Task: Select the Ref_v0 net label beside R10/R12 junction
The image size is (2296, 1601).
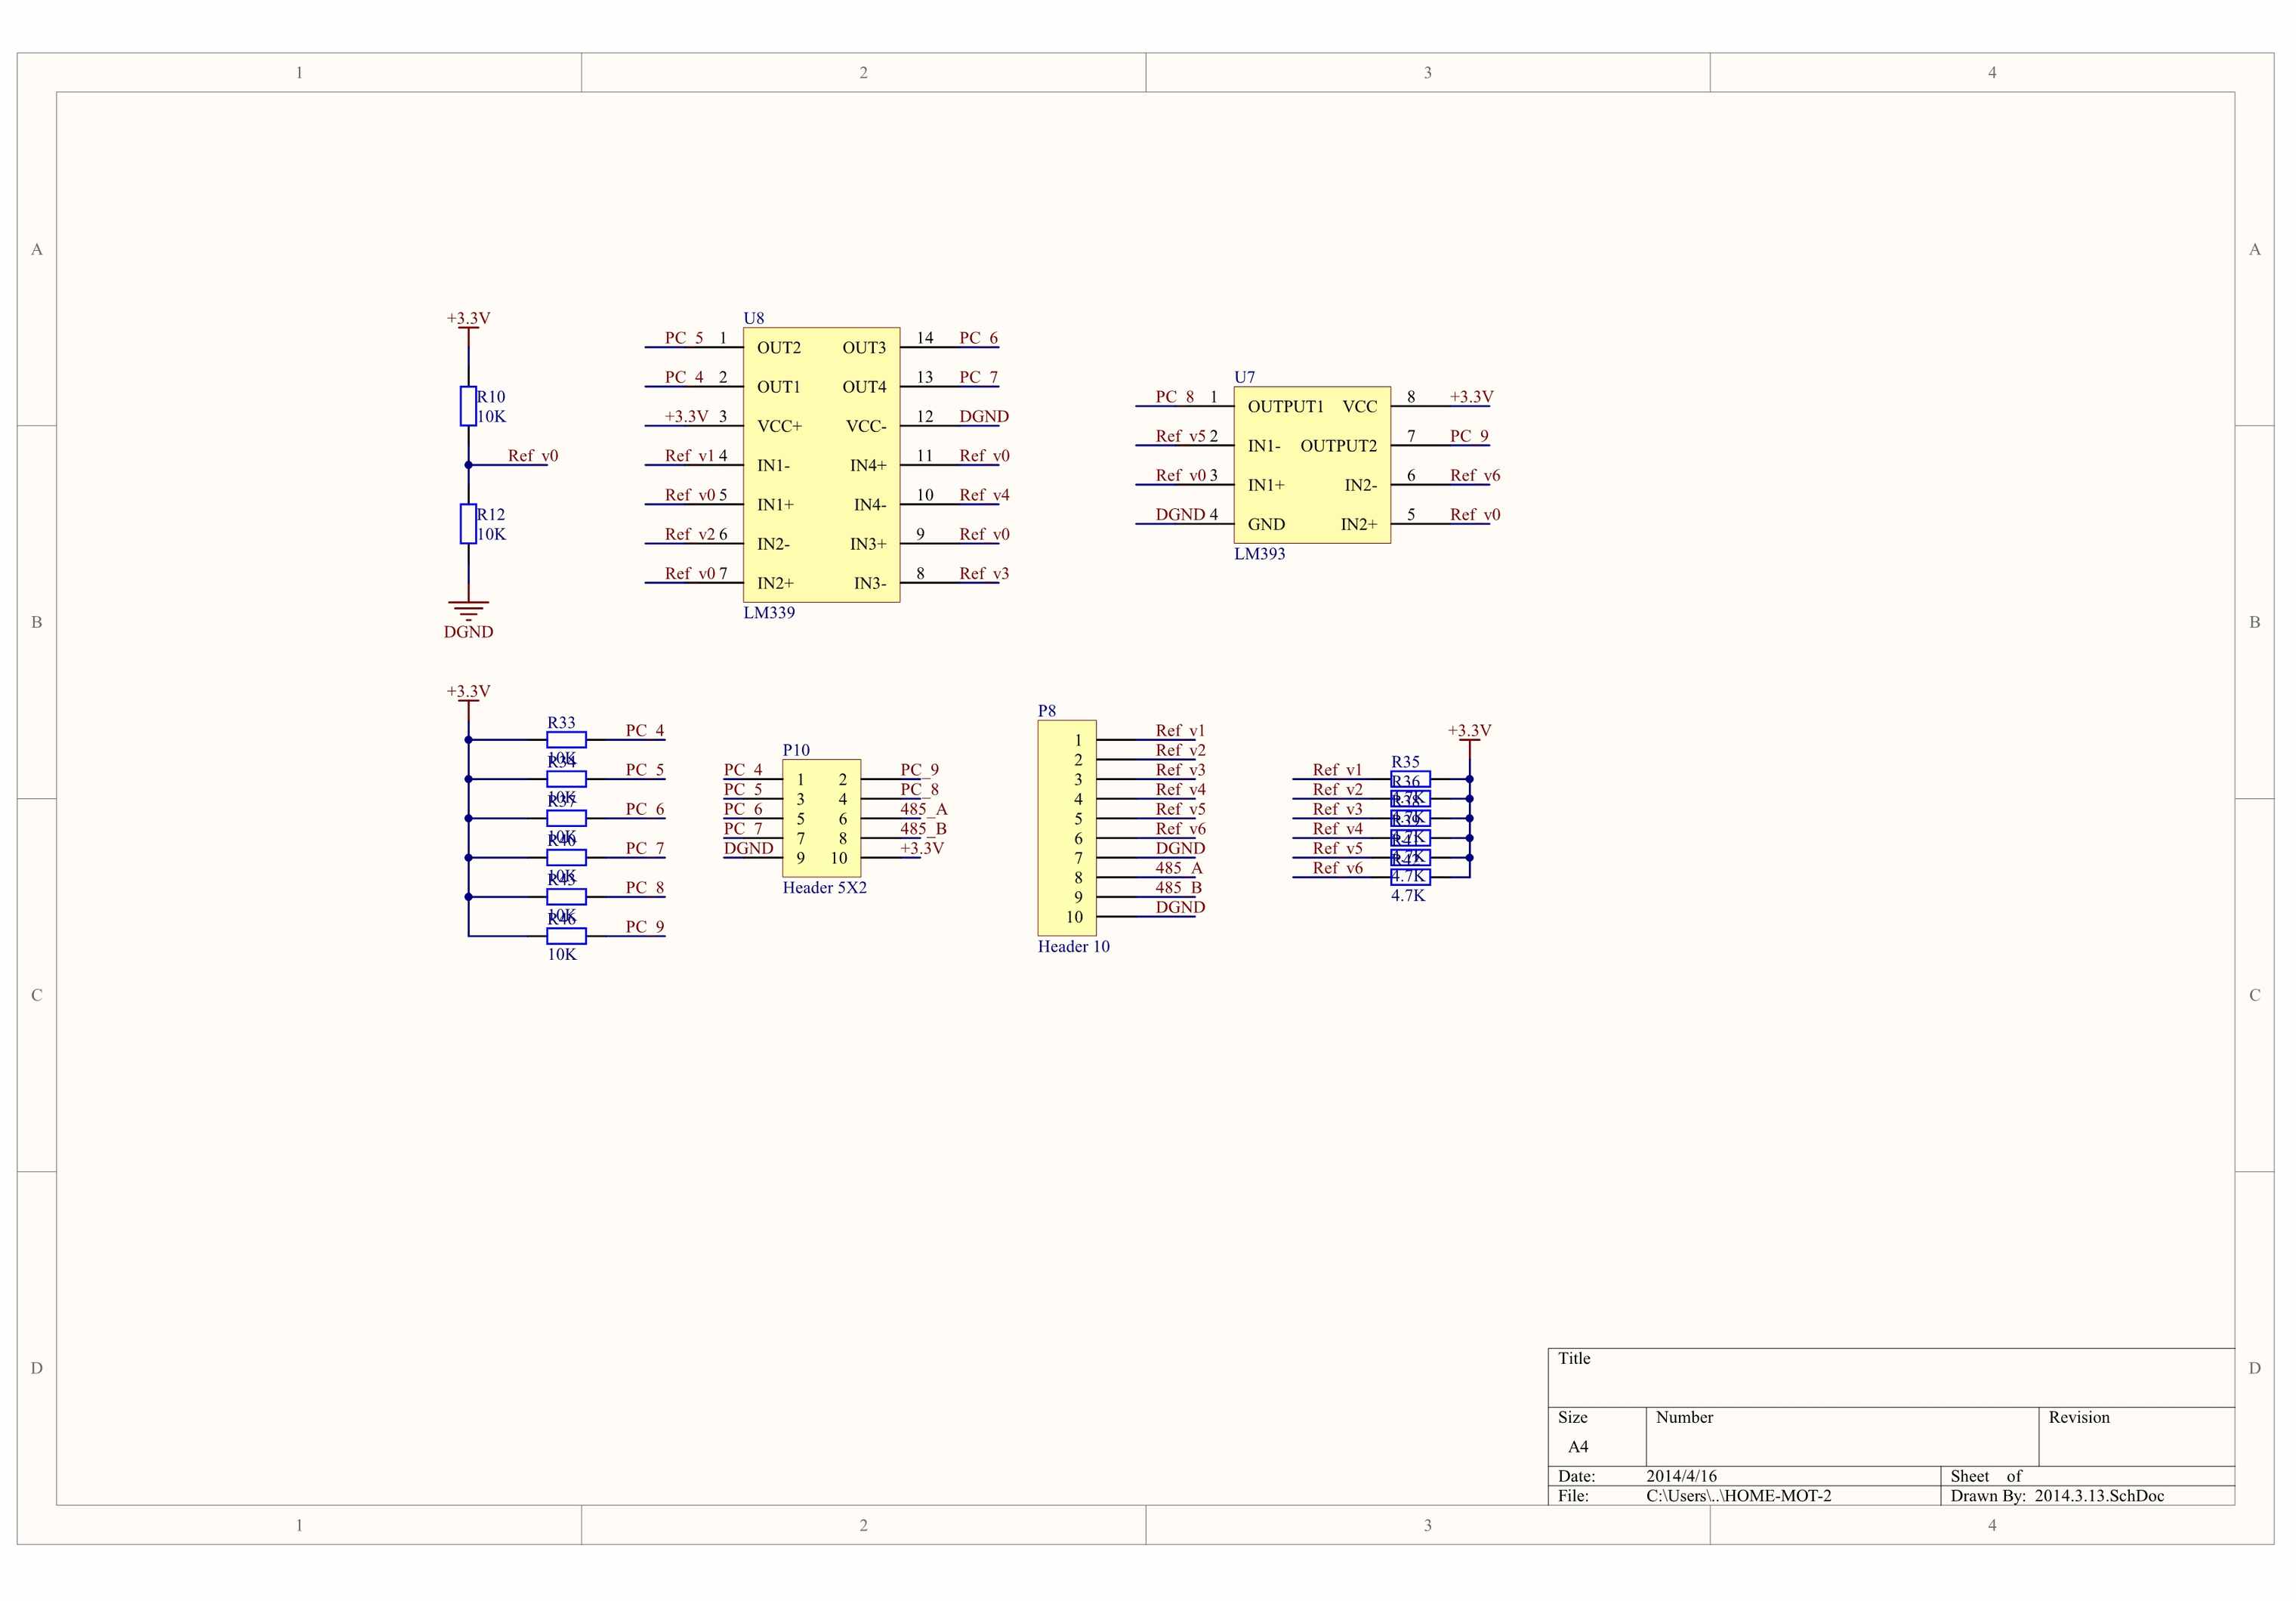Action: pos(533,455)
